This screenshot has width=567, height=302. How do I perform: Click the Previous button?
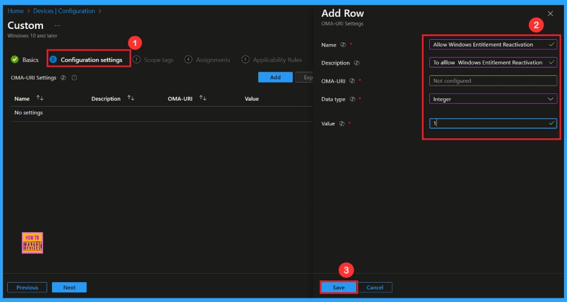click(x=27, y=288)
